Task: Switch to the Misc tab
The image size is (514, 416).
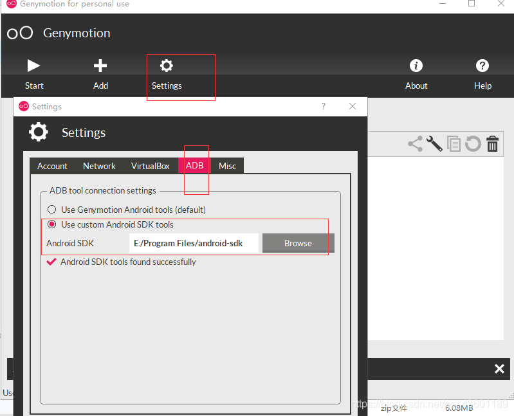Action: (227, 166)
